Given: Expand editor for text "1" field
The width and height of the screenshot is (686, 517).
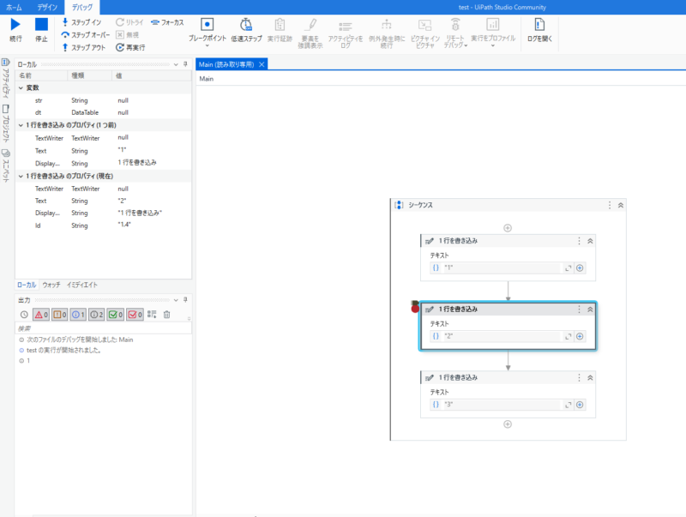Looking at the screenshot, I should (x=568, y=268).
